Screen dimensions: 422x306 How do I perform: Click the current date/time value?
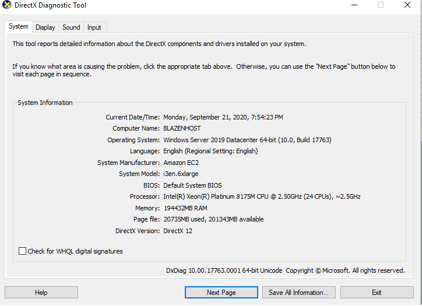(x=223, y=117)
